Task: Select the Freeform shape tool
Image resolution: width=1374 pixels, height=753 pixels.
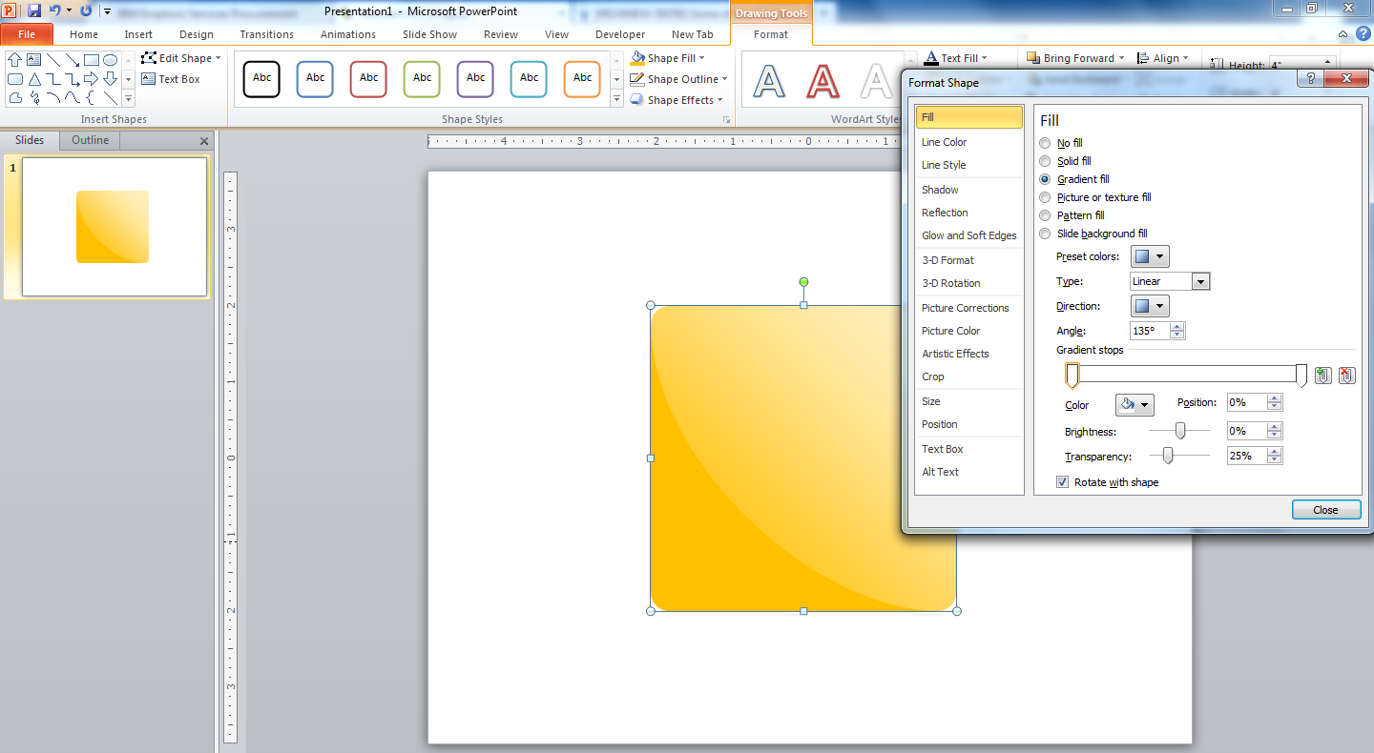Action: 14,97
